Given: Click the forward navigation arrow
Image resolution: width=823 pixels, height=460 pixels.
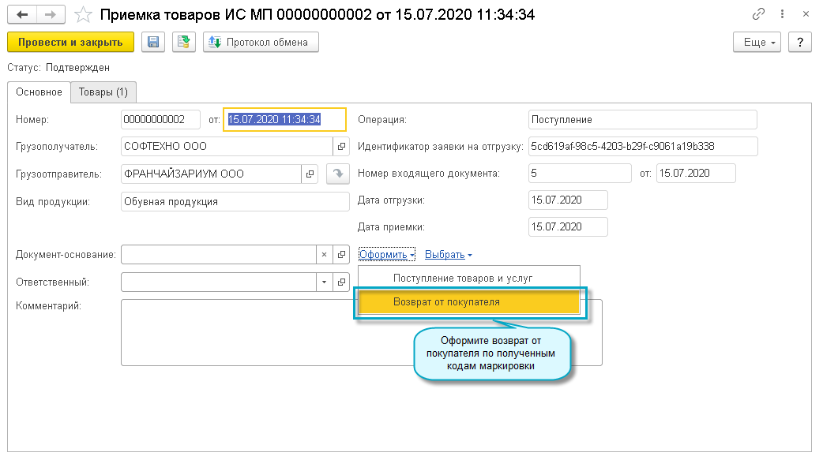Looking at the screenshot, I should pyautogui.click(x=50, y=14).
